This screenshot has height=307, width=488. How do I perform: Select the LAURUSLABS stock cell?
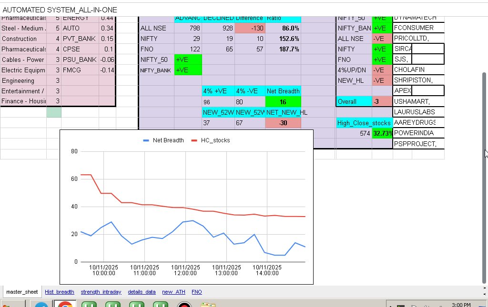418,112
